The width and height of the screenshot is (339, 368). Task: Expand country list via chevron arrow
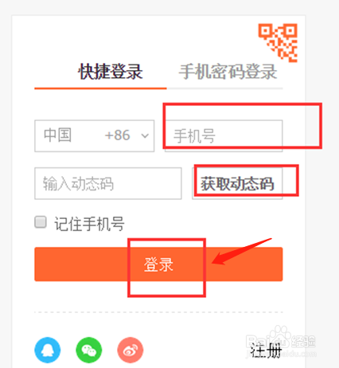pyautogui.click(x=145, y=136)
